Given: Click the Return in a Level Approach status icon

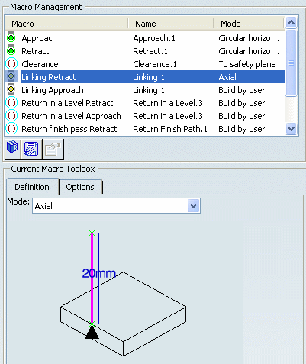Looking at the screenshot, I should [x=11, y=116].
